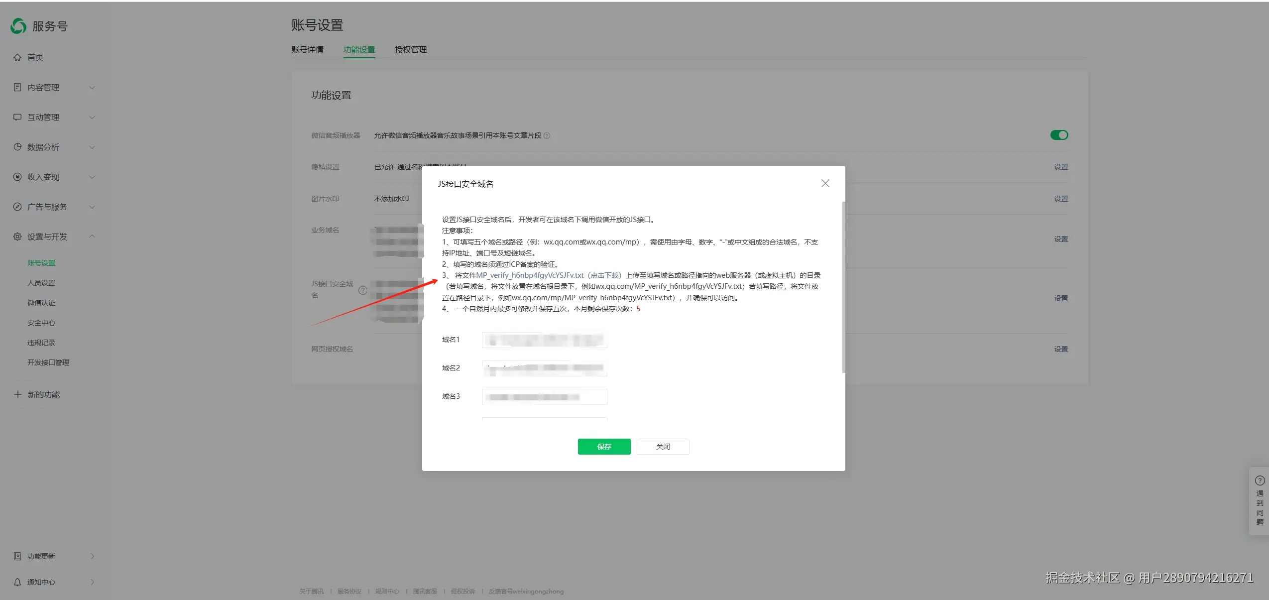Close the JS接口安全域名 dialog with X
The image size is (1269, 600).
point(825,183)
